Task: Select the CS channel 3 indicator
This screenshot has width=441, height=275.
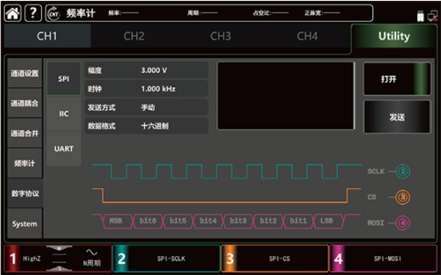Action: point(402,198)
